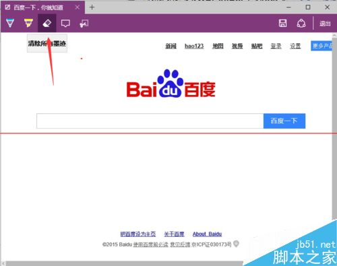Viewport: 337px width, 266px height.
Task: Open 关于百度 link
Action: (x=174, y=234)
